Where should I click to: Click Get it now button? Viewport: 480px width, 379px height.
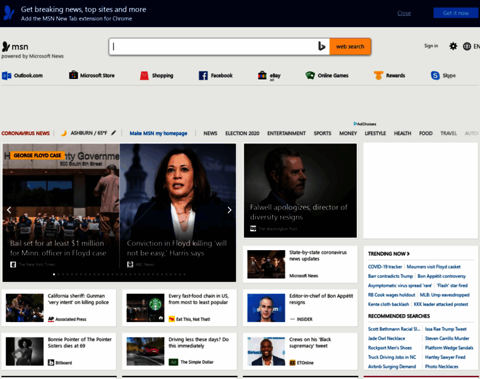pyautogui.click(x=455, y=13)
